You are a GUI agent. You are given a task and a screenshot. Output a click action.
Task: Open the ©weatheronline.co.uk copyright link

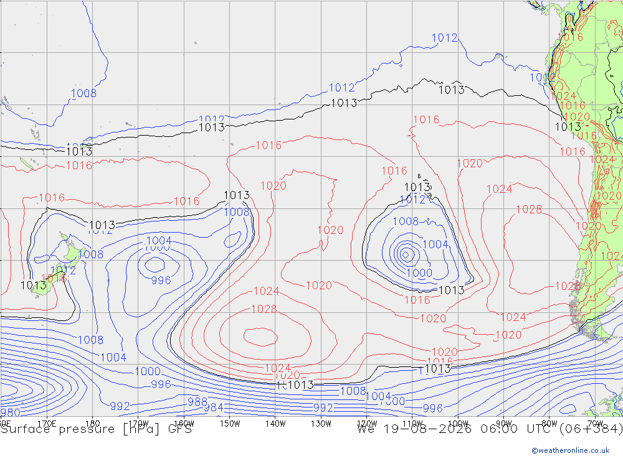tap(570, 450)
